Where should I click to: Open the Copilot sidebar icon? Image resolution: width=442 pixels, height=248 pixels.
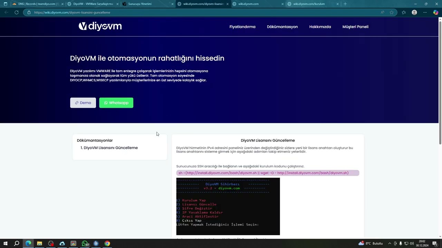click(436, 12)
